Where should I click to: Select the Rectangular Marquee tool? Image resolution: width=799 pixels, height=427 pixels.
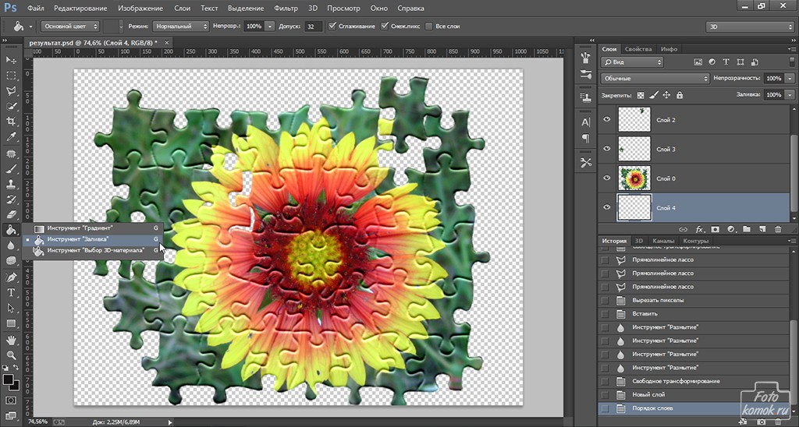click(11, 76)
